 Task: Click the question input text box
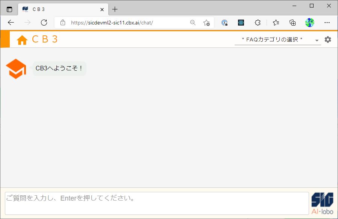157,203
